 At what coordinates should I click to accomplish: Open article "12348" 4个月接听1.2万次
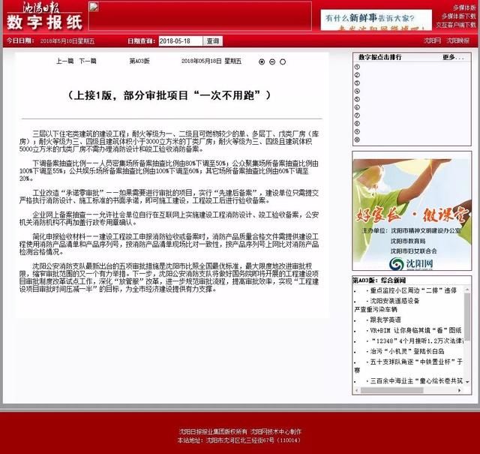point(417,341)
